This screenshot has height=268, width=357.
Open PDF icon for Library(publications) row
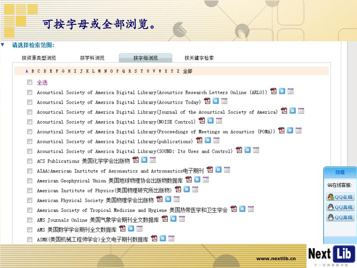click(x=199, y=140)
